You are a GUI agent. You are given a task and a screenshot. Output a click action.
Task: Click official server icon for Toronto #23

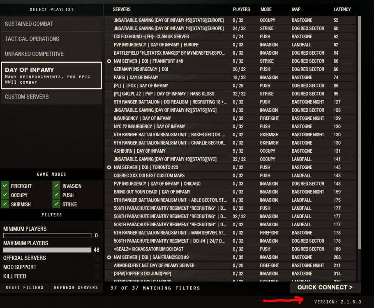(x=109, y=168)
